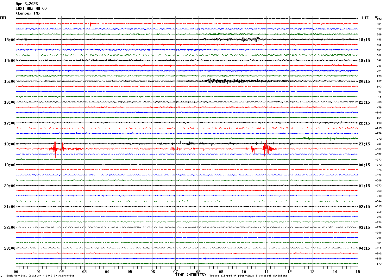The image size is (383, 280).
Task: Select the '13:00' CDT time label
Action: 10,40
